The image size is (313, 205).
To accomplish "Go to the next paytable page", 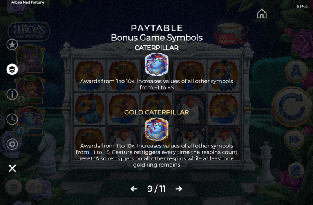I will click(179, 189).
